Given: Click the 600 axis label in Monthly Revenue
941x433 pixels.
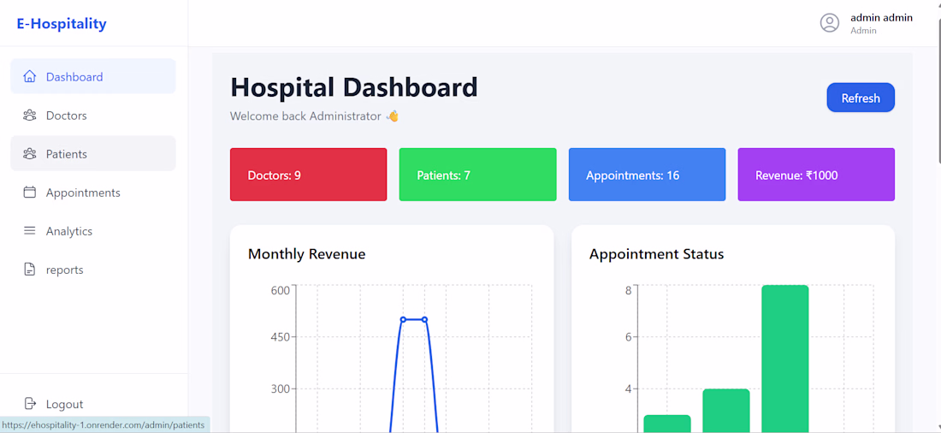Looking at the screenshot, I should pyautogui.click(x=281, y=291).
